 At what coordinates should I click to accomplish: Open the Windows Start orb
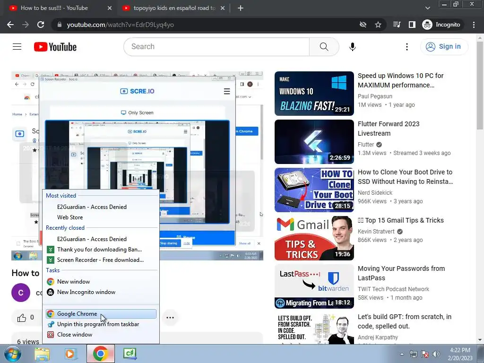pyautogui.click(x=13, y=354)
